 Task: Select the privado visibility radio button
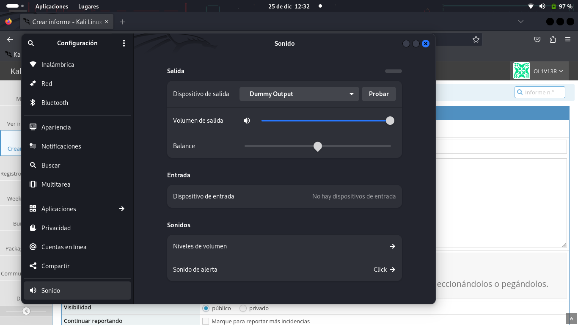tap(243, 308)
